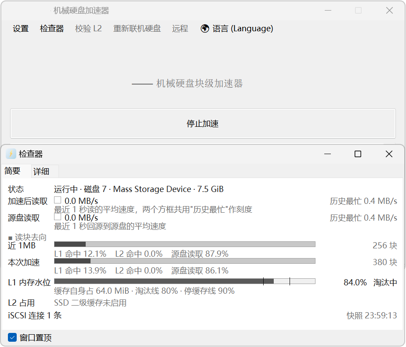Click the 256 块 count
Screen dimensions: 406x347
(x=385, y=245)
